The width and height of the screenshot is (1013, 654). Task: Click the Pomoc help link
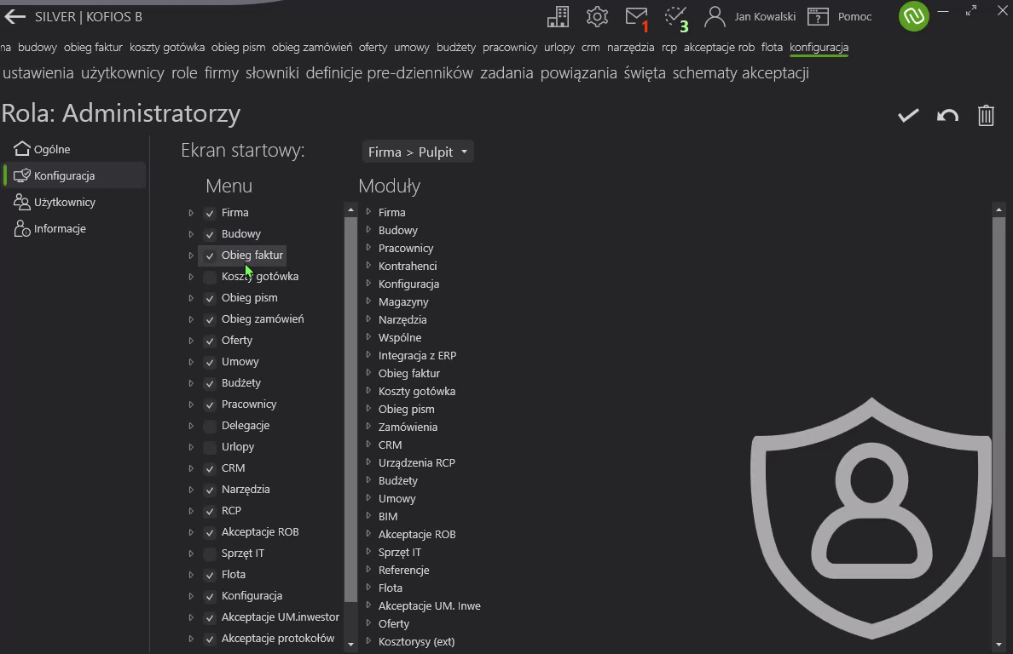coord(854,17)
